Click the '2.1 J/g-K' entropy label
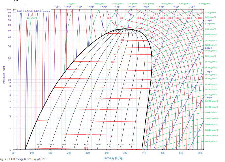The width and height of the screenshot is (225, 162). click(209, 20)
